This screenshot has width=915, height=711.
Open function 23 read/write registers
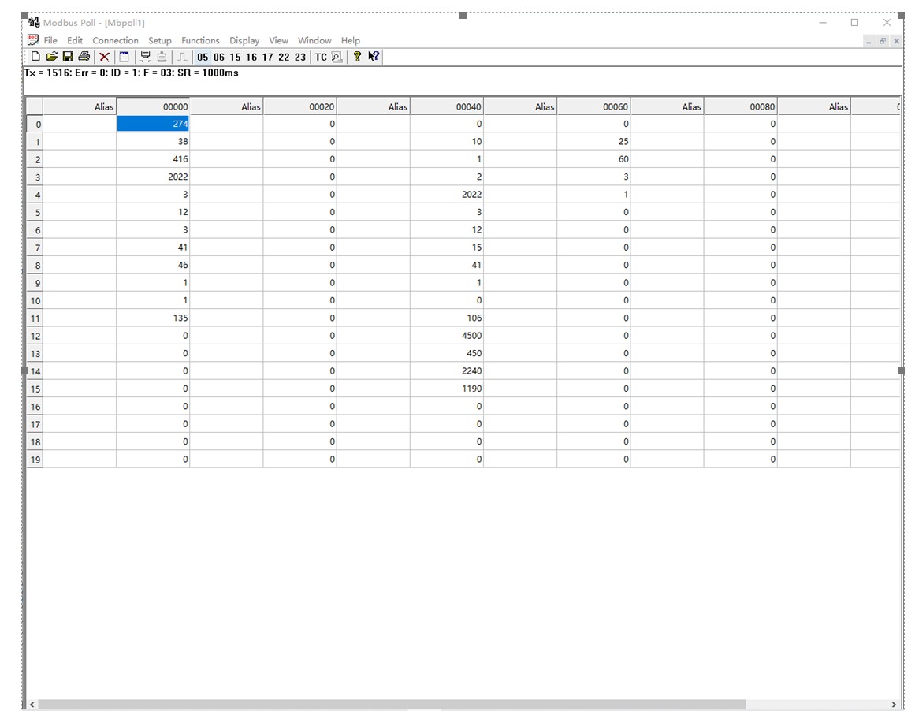300,57
